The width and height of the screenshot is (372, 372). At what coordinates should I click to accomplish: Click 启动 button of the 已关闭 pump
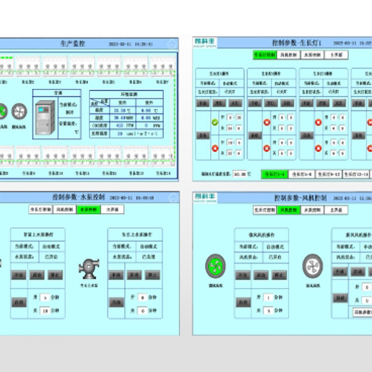point(134,275)
